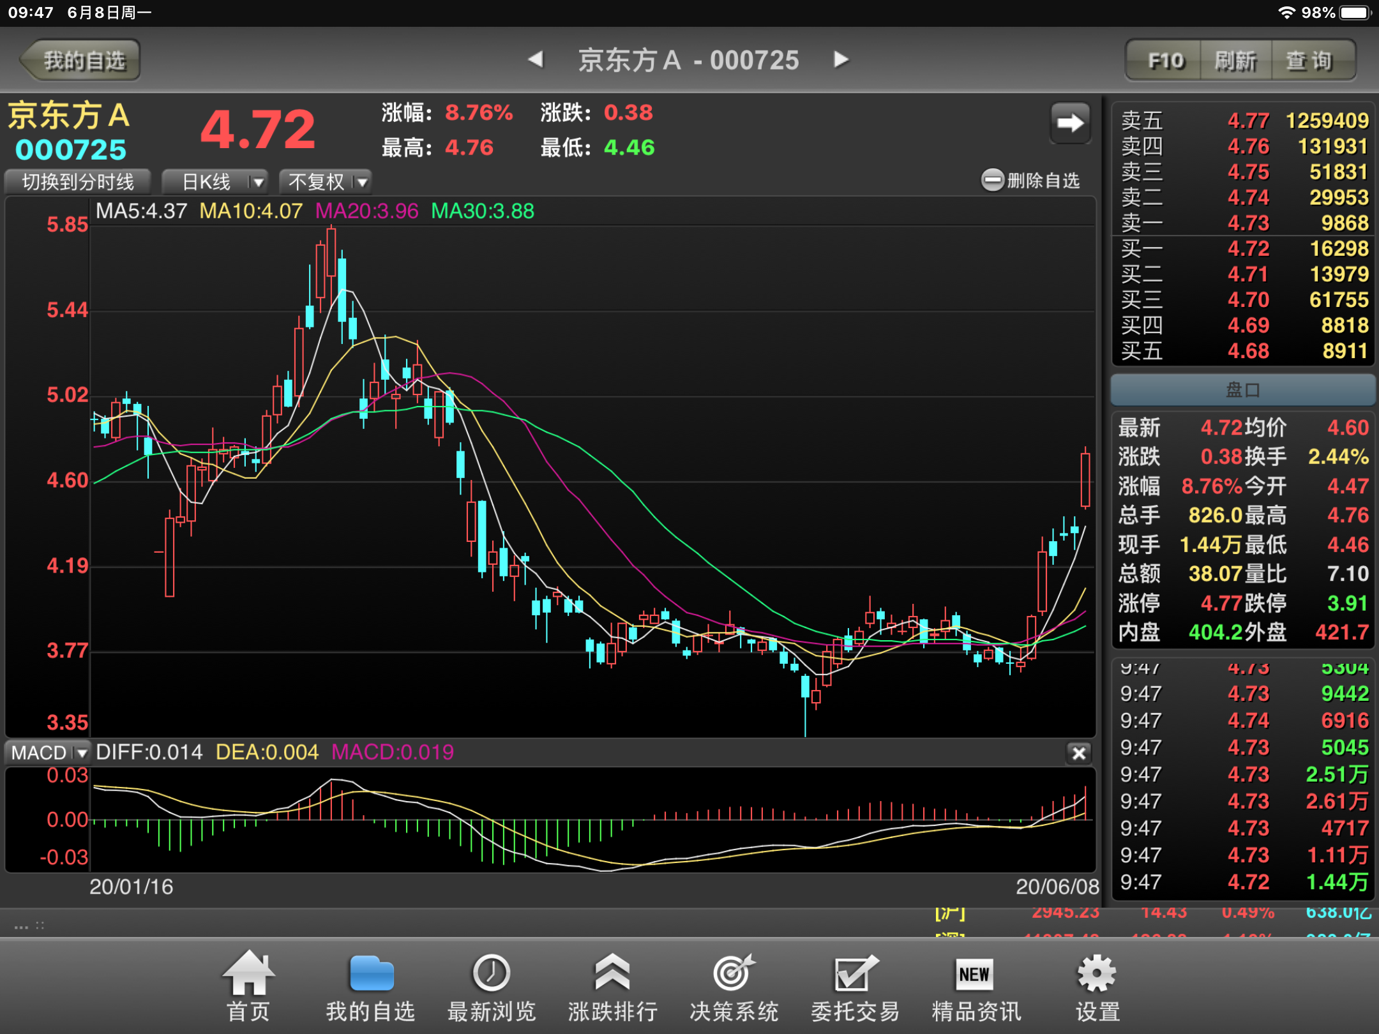
Task: Remove stock via 删除自选 minus icon
Action: coord(992,181)
